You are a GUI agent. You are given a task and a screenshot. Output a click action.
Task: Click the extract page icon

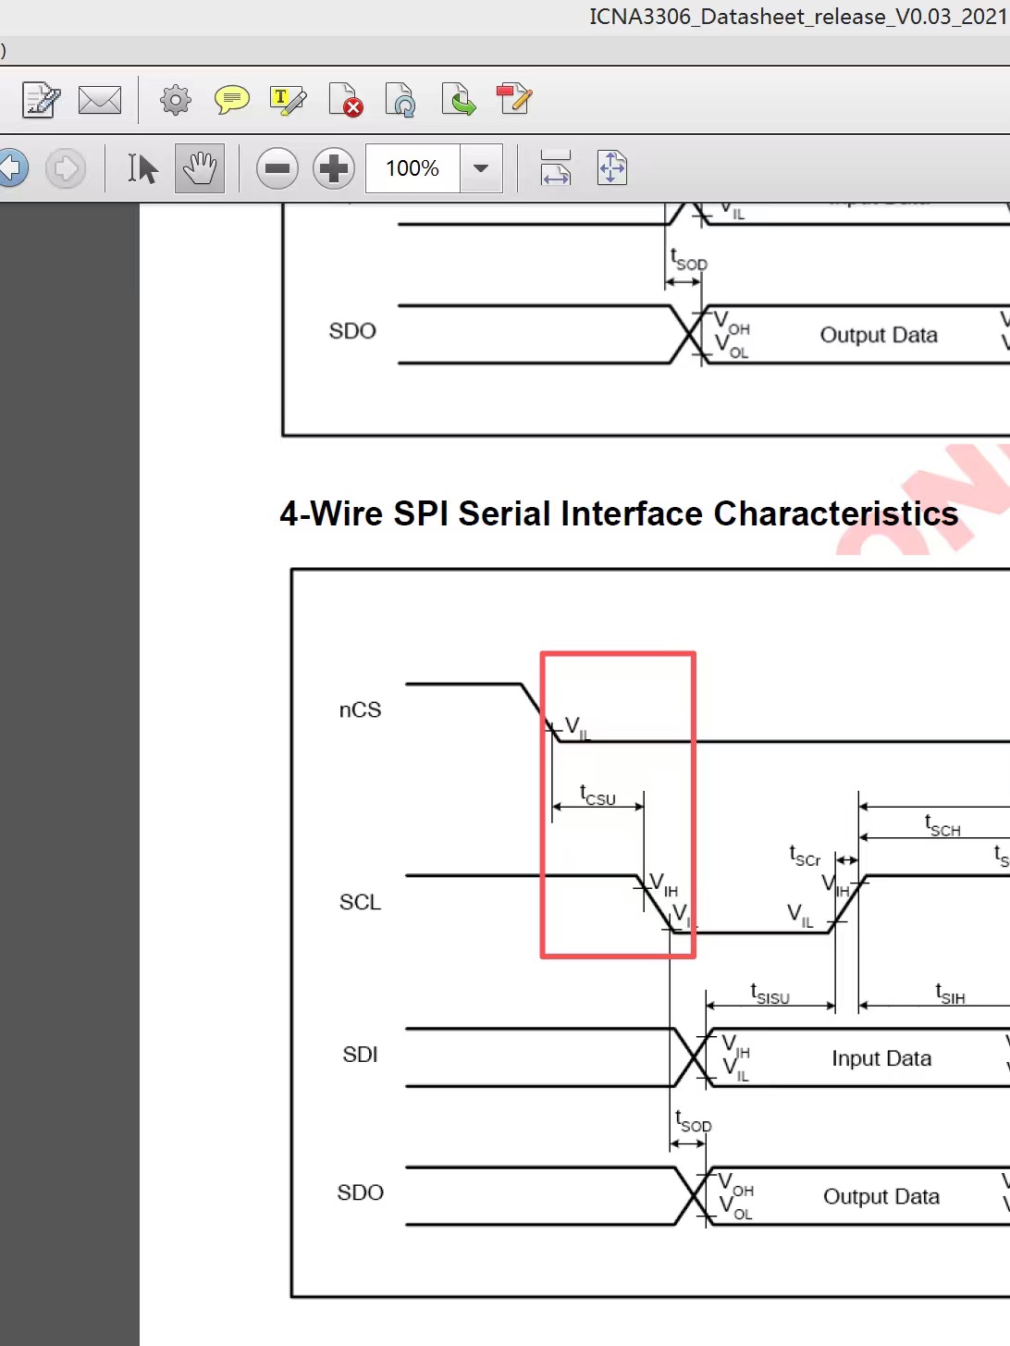click(458, 100)
